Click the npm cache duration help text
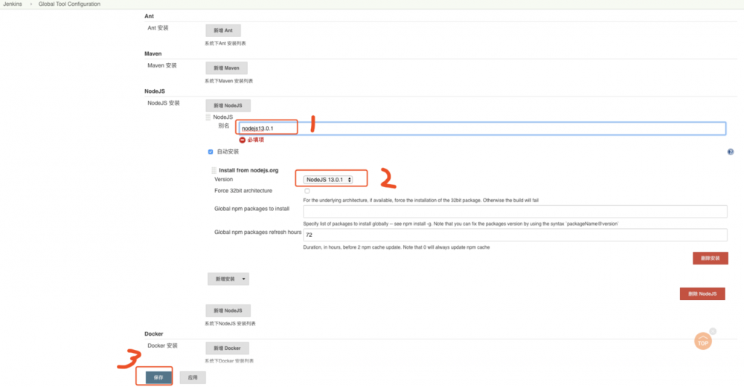Image resolution: width=744 pixels, height=387 pixels. click(x=397, y=247)
